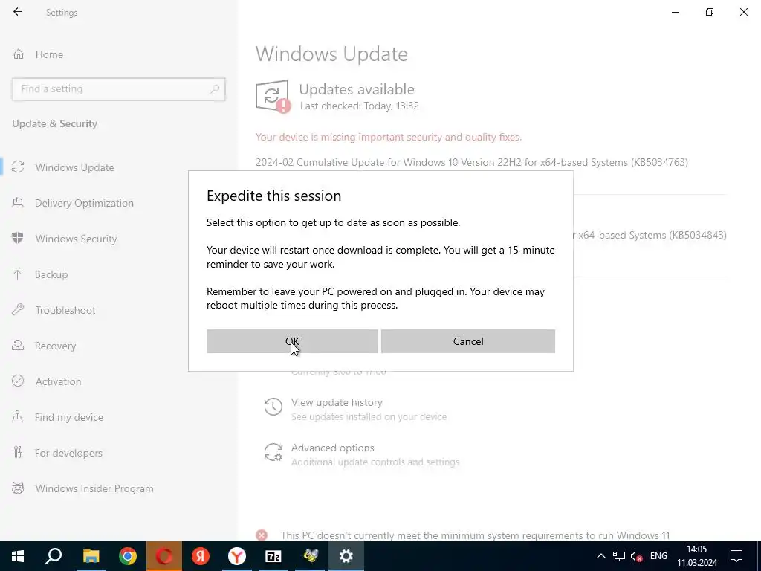
Task: Open the bee application in taskbar
Action: [x=310, y=556]
